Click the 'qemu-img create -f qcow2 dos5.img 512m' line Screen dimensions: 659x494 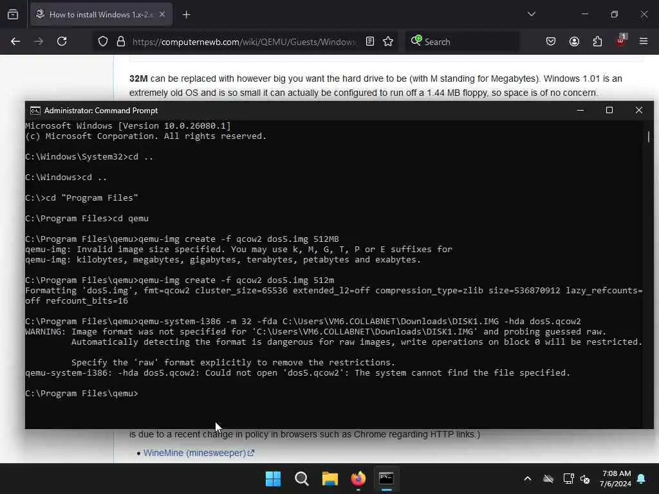[180, 280]
